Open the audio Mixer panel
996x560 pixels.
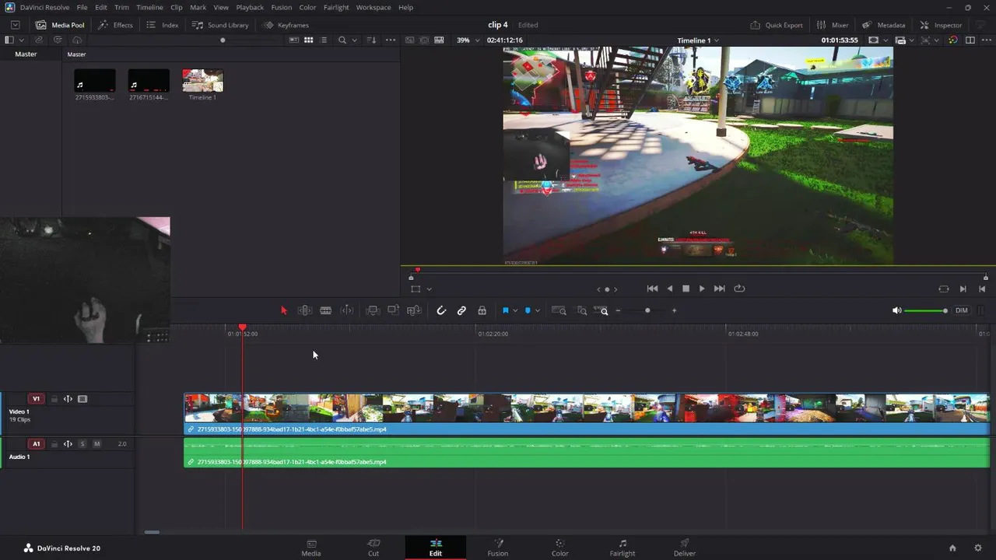832,25
